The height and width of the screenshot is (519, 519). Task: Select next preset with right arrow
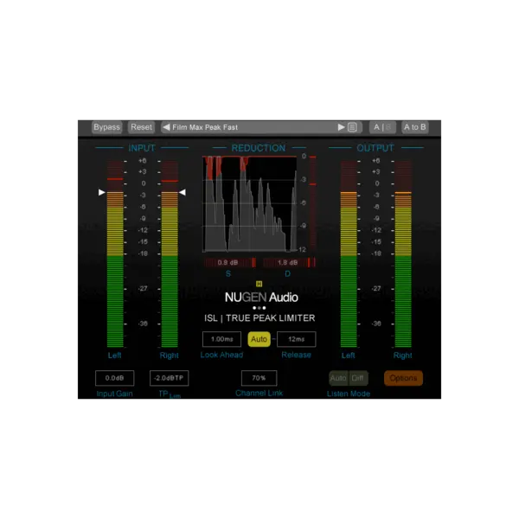[341, 127]
